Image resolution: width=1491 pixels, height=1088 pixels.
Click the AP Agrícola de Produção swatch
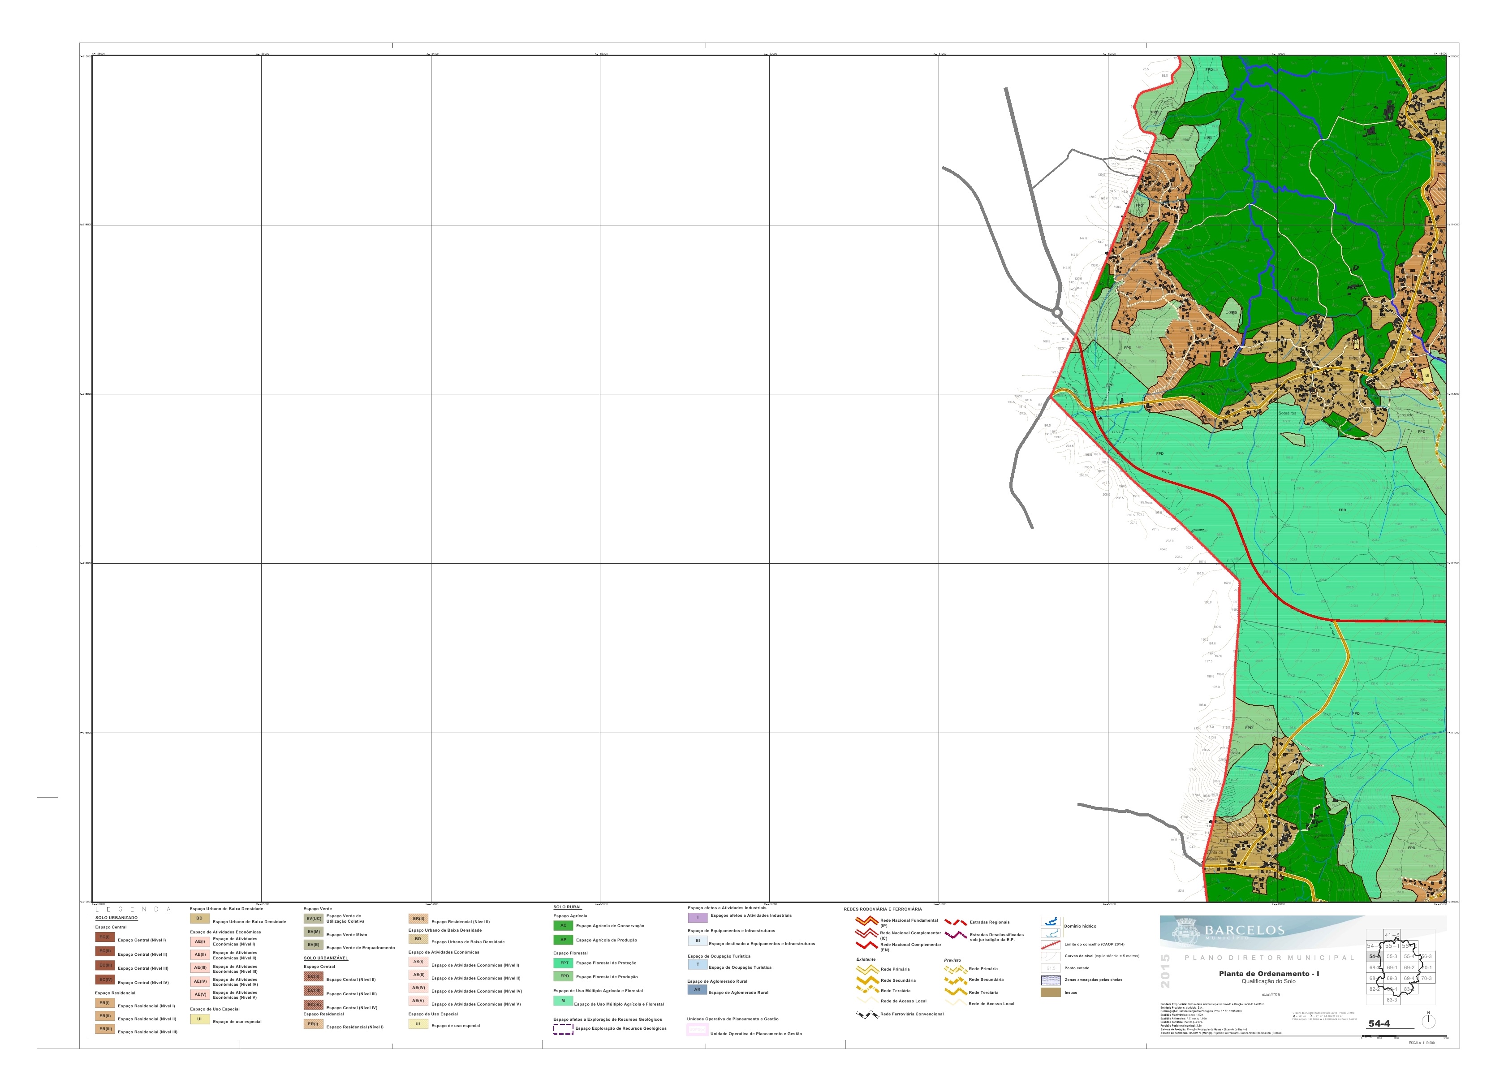563,940
